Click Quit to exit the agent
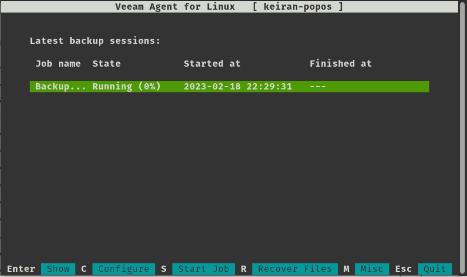The width and height of the screenshot is (467, 277). [x=435, y=268]
